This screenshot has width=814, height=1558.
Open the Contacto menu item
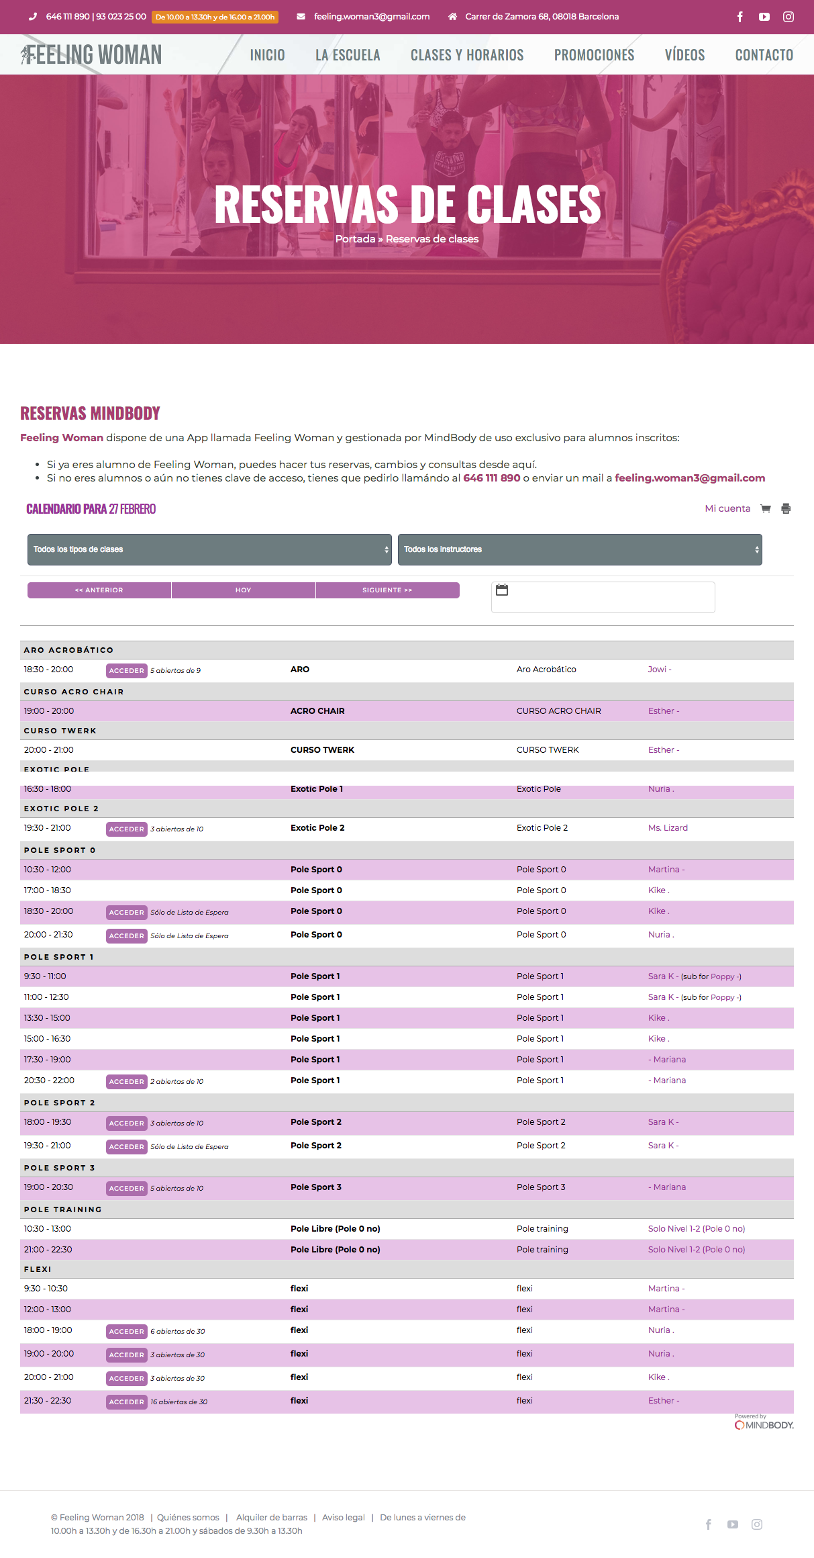764,55
